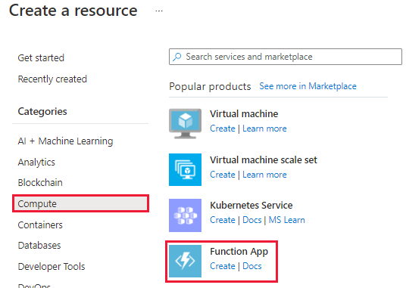Choose the Developer Tools category
This screenshot has height=288, width=406.
coord(52,267)
